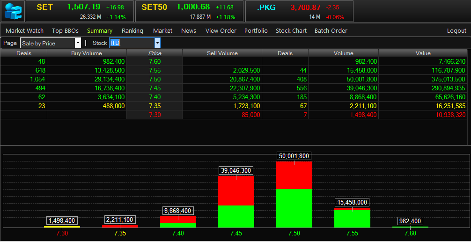Click the Value column header

click(423, 53)
